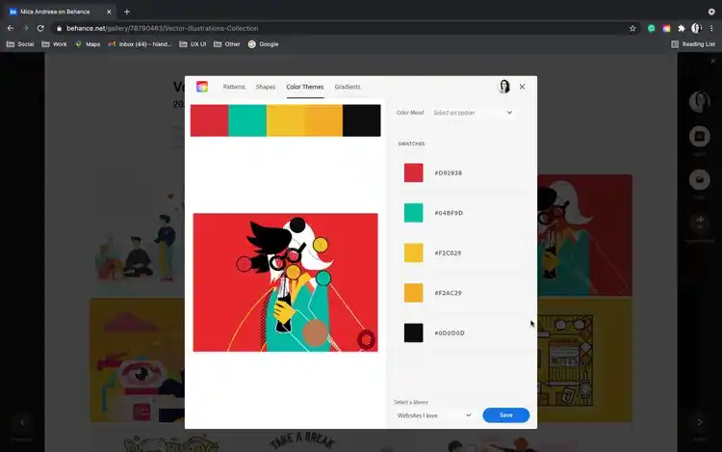The height and width of the screenshot is (452, 722).
Task: Click the dark red picker circle at image corner
Action: click(367, 340)
